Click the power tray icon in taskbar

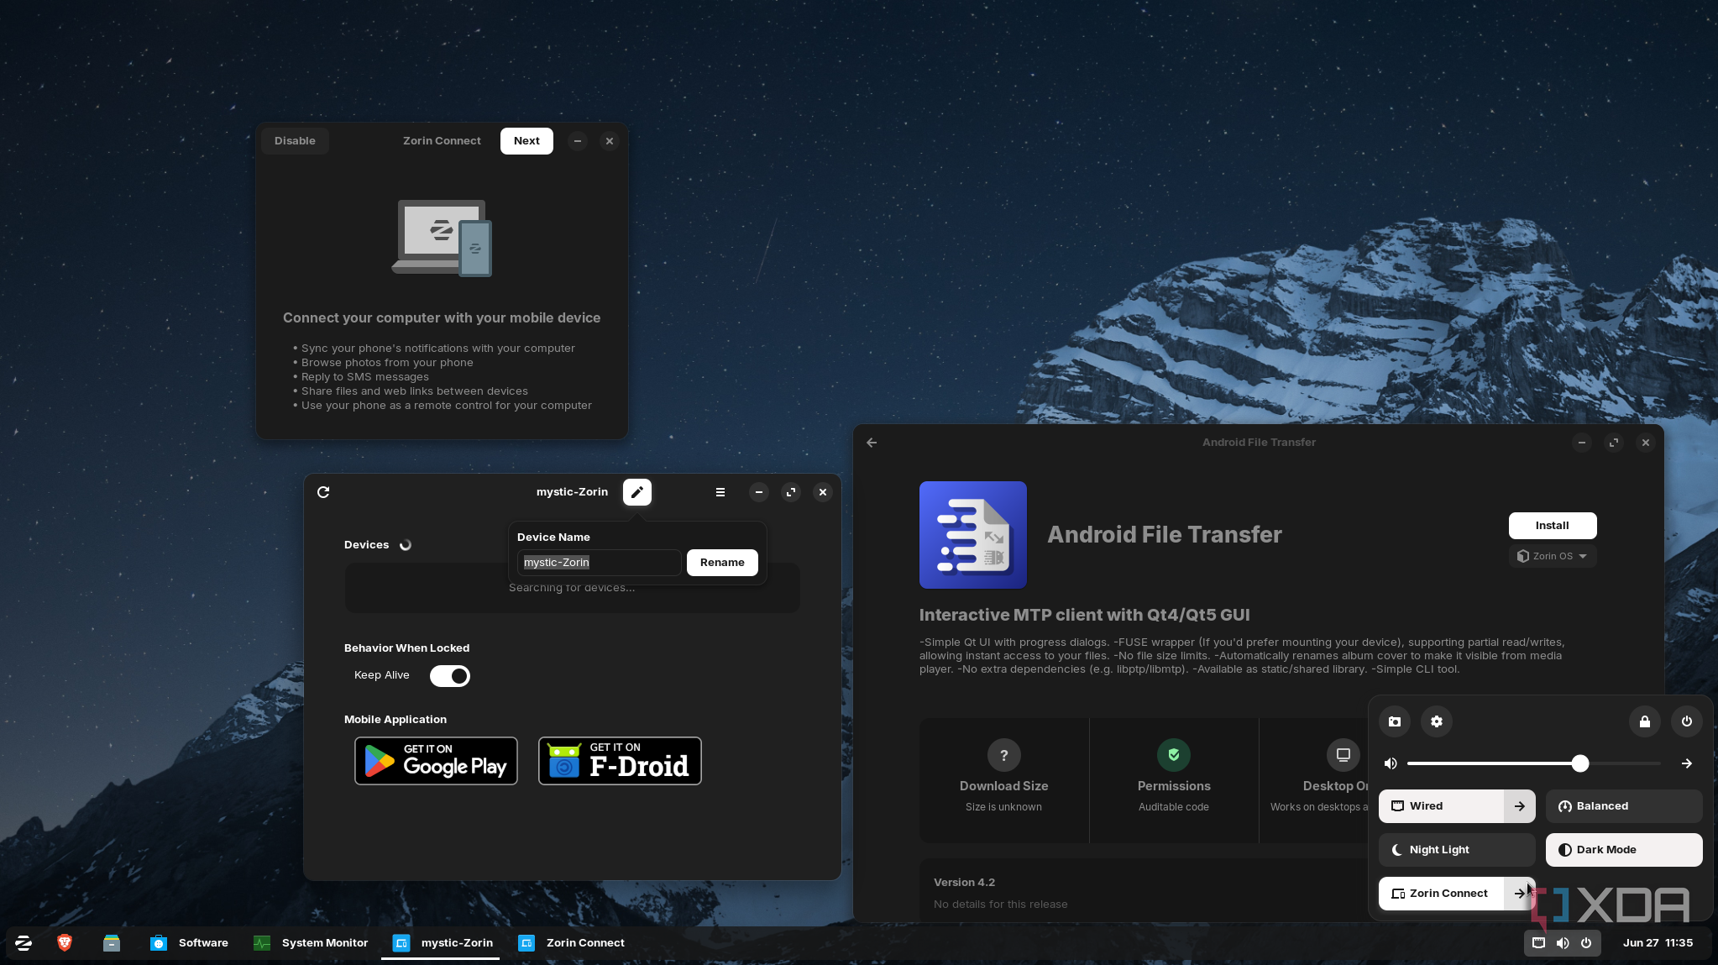[1586, 942]
